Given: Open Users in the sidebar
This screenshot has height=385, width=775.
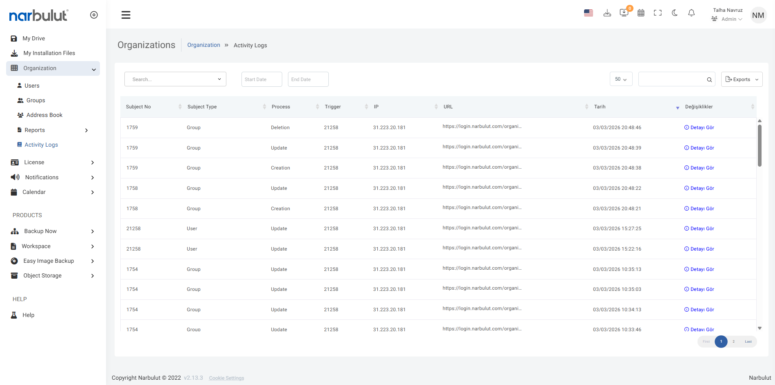Looking at the screenshot, I should click(x=32, y=86).
